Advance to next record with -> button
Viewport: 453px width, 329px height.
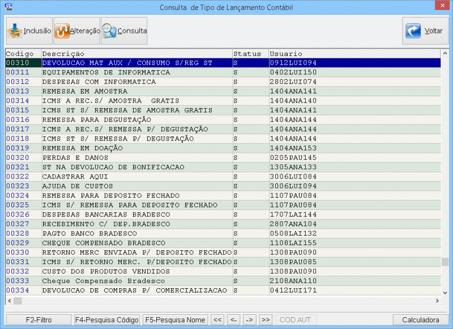(249, 320)
